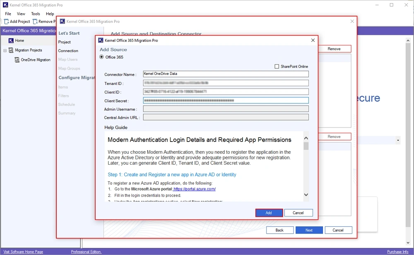Click the Professional Edition link
Viewport: 414px width, 255px height.
(86, 252)
